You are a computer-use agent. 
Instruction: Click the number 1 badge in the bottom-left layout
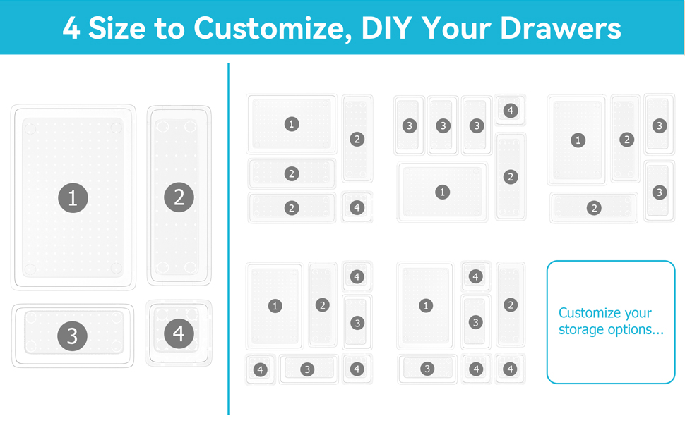click(275, 306)
